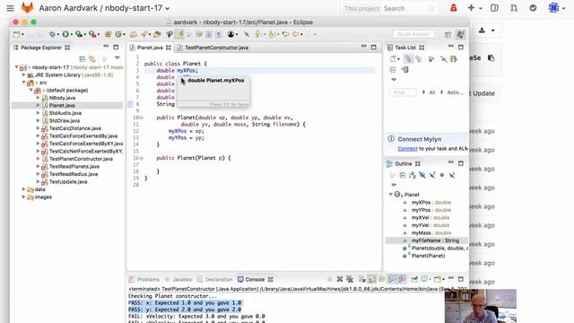Viewport: 574px width, 323px height.
Task: Toggle Hide Static Members in Outline view
Action: (432, 176)
